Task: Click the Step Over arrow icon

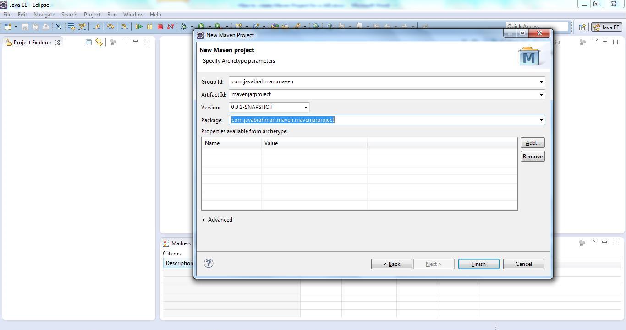Action: point(110,27)
